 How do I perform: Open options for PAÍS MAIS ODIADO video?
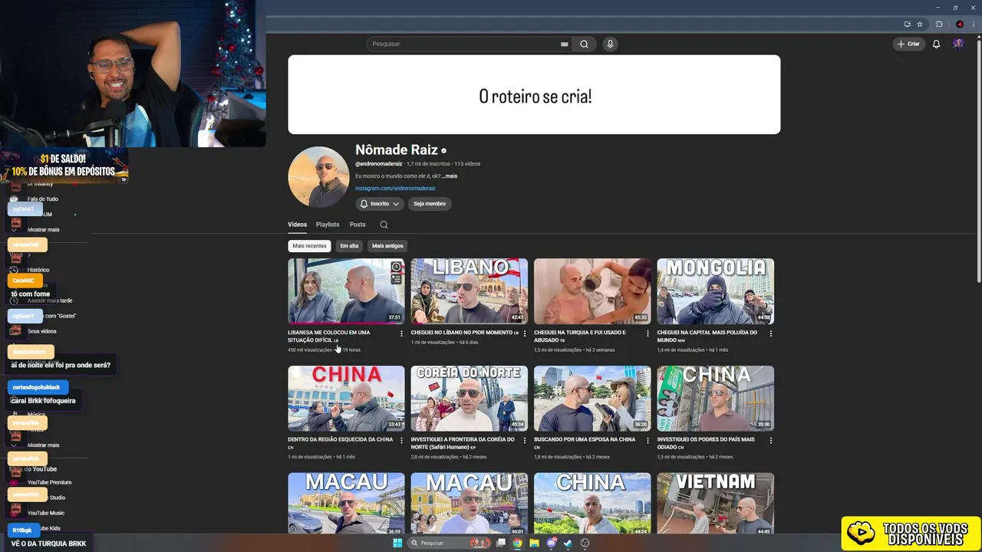point(771,441)
